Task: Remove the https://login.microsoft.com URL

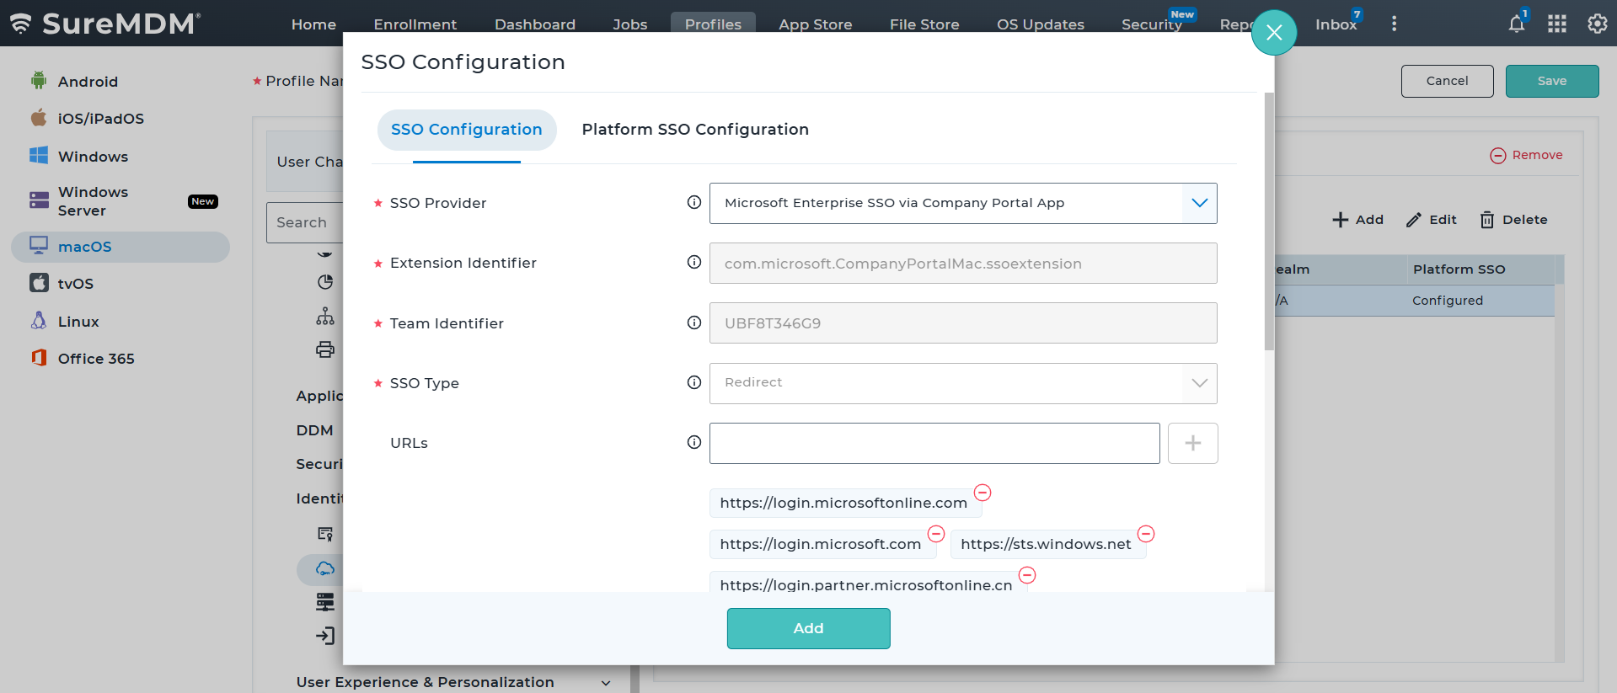Action: click(x=936, y=534)
